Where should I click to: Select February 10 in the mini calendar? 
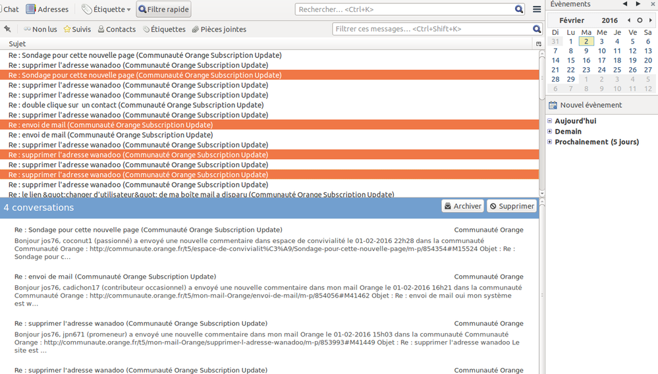coord(602,51)
